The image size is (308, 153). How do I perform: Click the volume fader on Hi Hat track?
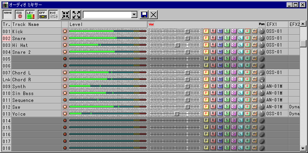178,45
